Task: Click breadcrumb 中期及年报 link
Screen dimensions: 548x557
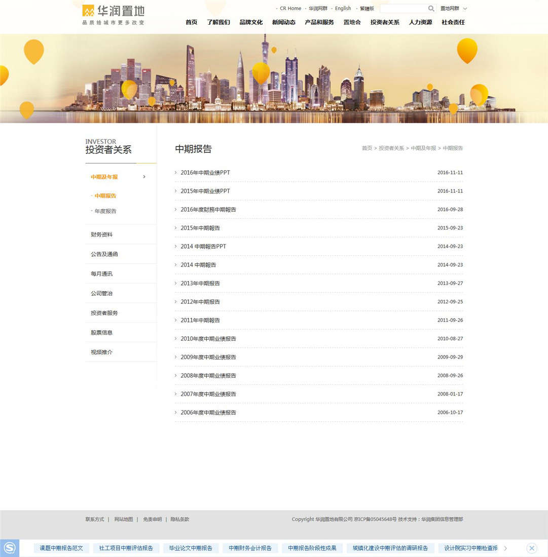Action: click(x=423, y=148)
